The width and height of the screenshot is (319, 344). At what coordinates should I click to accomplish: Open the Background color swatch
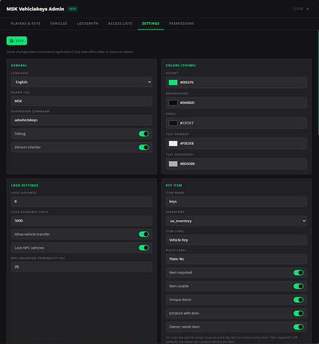(173, 103)
